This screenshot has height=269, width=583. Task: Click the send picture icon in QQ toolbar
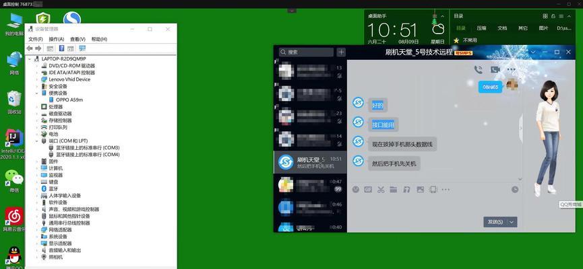[x=420, y=190]
